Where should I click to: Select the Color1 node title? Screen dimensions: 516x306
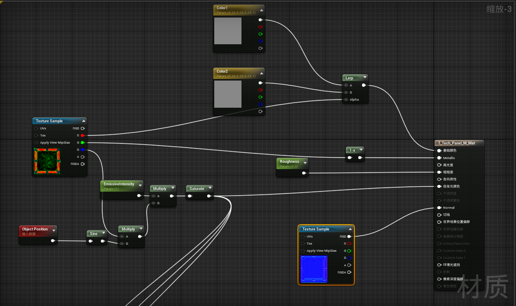[x=222, y=8]
